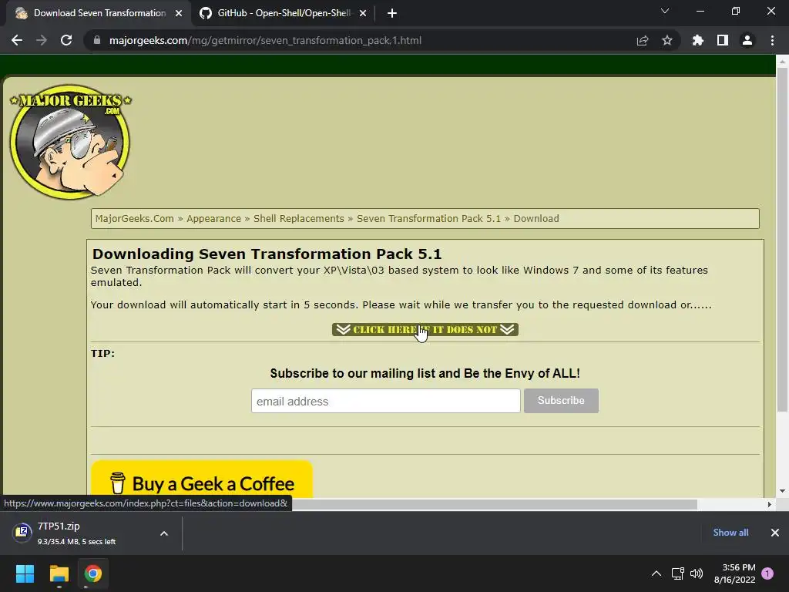Open the network status tray icon

pyautogui.click(x=677, y=573)
